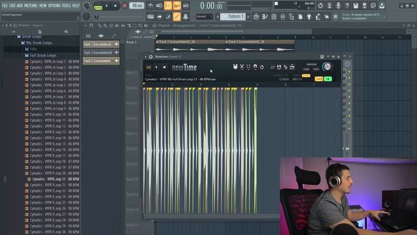This screenshot has width=417, height=235.
Task: Select sample Cymatics VYPR Loop 22 - 88 BPM
Action: click(x=52, y=185)
